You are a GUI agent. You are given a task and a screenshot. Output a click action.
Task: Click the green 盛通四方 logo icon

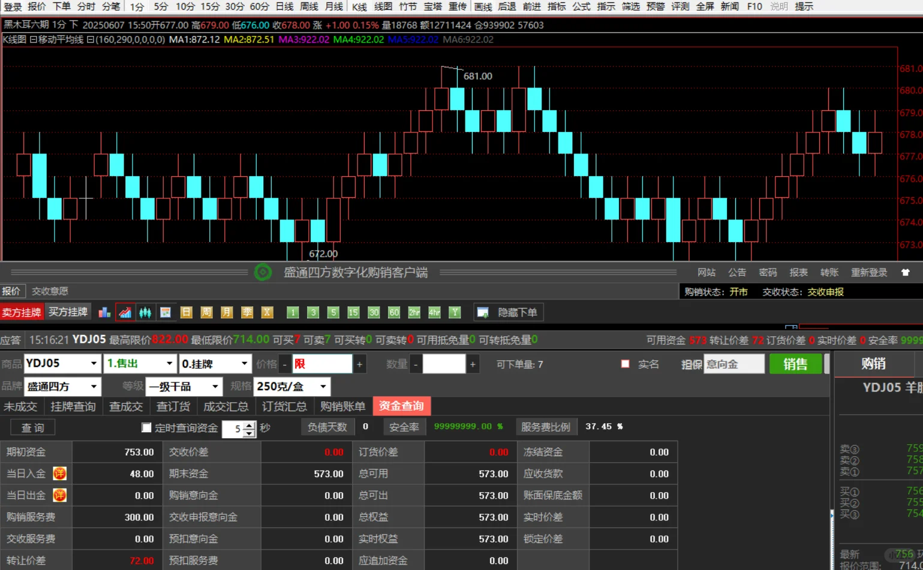263,273
